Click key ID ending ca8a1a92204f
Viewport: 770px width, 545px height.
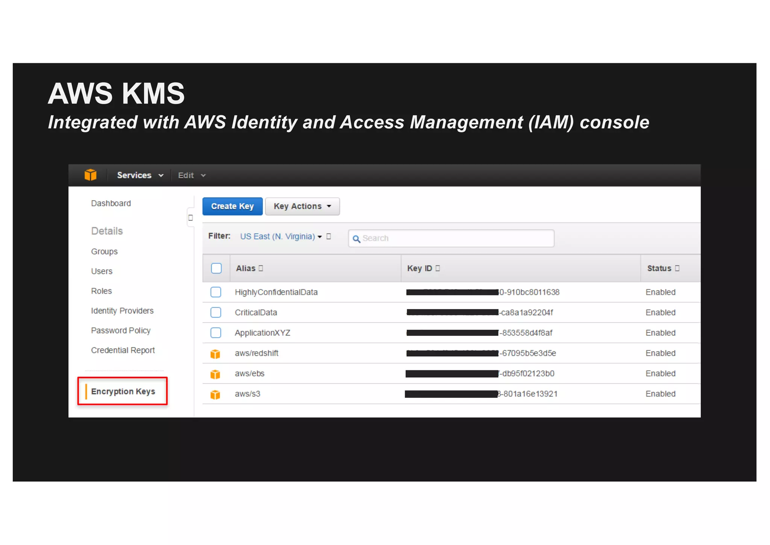(x=480, y=312)
